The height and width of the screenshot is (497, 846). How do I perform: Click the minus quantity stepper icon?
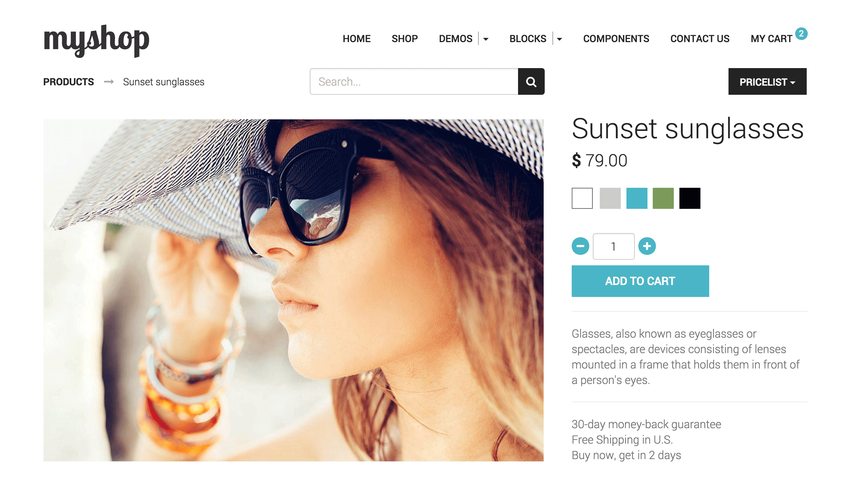[580, 245]
